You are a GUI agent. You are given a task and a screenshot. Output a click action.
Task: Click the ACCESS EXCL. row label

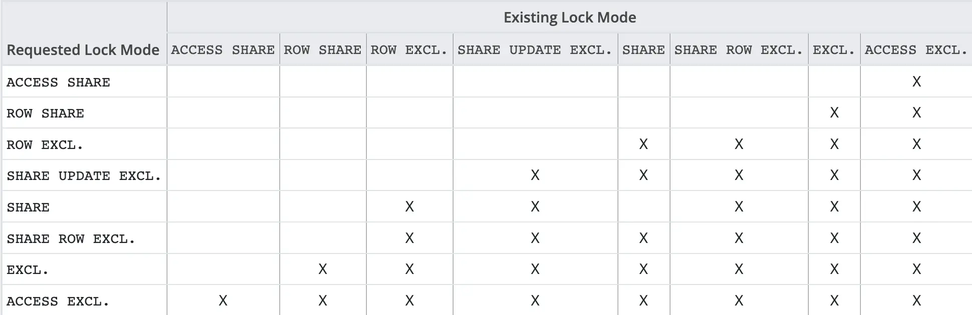58,301
